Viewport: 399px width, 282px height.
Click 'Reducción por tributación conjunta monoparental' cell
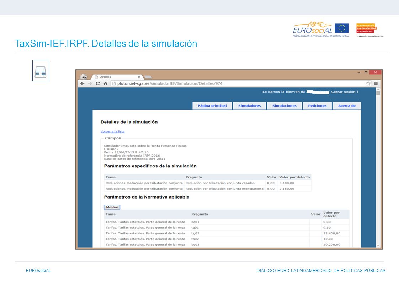point(225,189)
